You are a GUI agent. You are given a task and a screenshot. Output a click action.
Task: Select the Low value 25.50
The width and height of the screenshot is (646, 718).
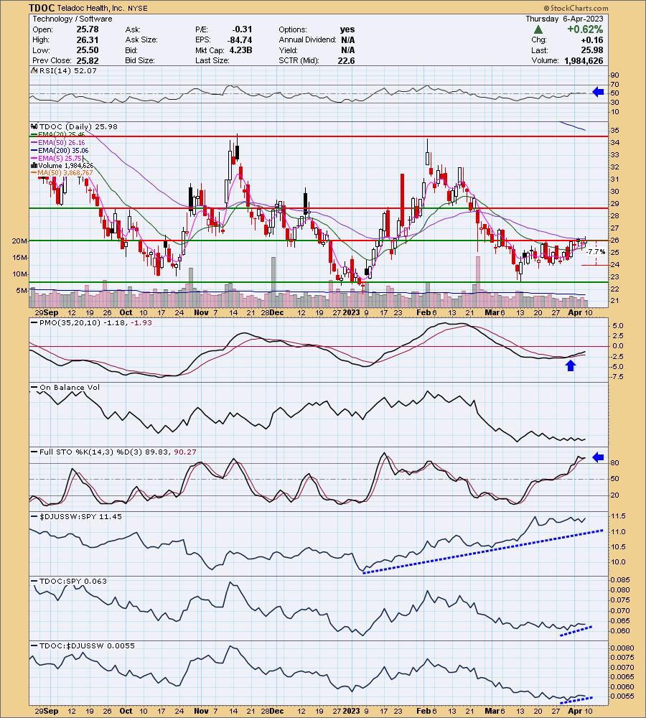coord(88,50)
